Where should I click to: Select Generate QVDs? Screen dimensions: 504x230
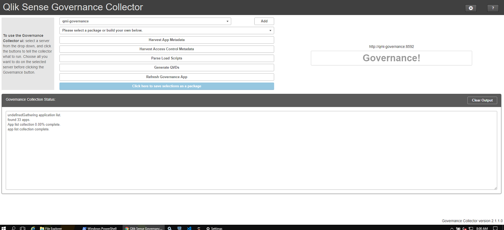(x=167, y=67)
